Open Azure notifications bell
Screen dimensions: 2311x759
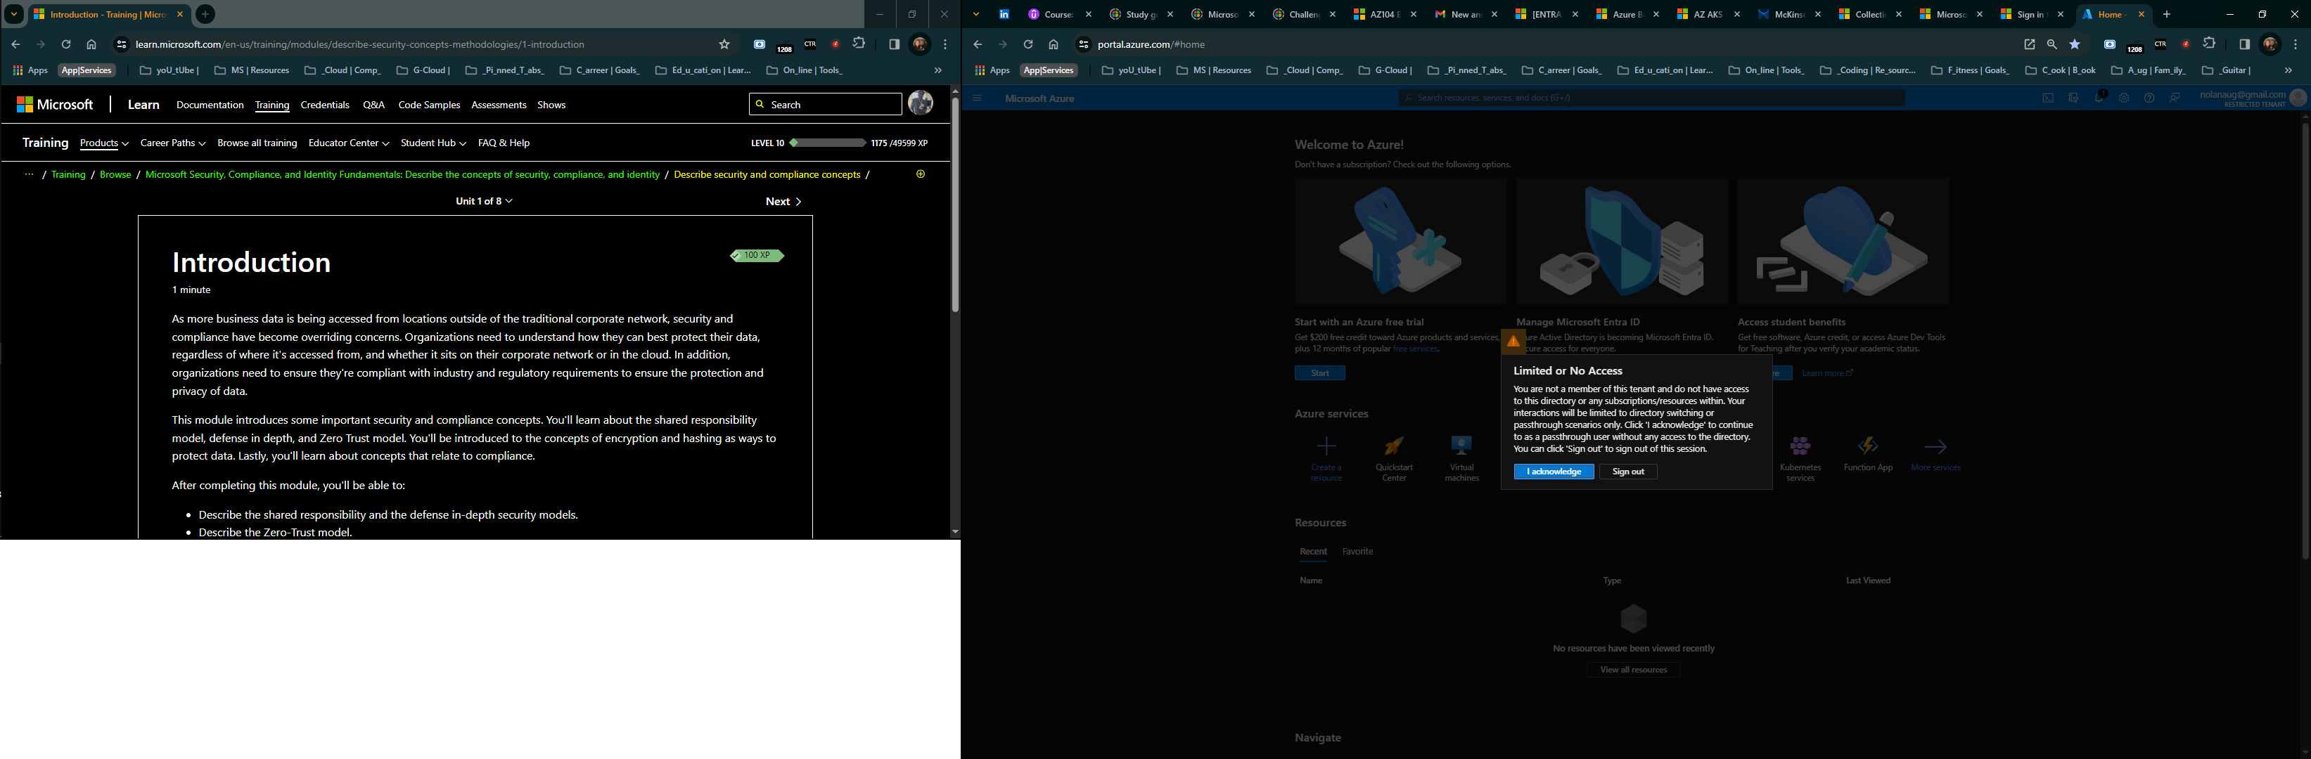tap(2099, 98)
